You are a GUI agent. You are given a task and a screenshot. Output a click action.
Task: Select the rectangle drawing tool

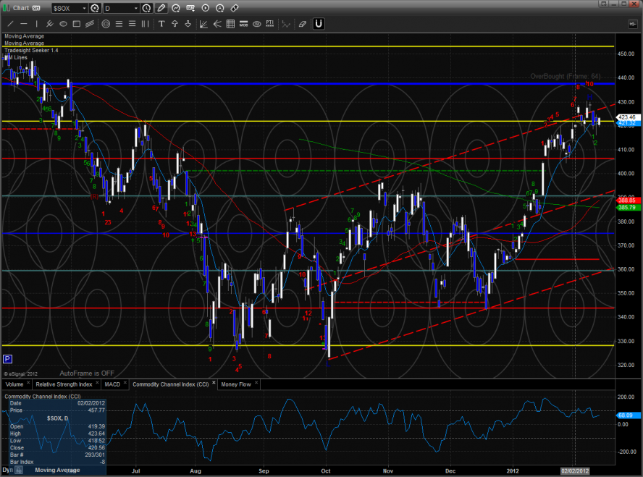[x=76, y=24]
